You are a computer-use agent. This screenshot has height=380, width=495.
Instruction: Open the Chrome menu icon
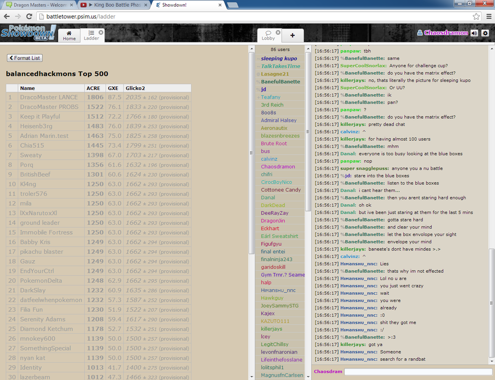tap(488, 16)
